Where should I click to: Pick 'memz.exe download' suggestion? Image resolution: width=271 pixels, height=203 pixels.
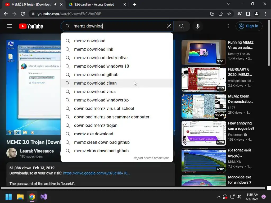coord(117,134)
